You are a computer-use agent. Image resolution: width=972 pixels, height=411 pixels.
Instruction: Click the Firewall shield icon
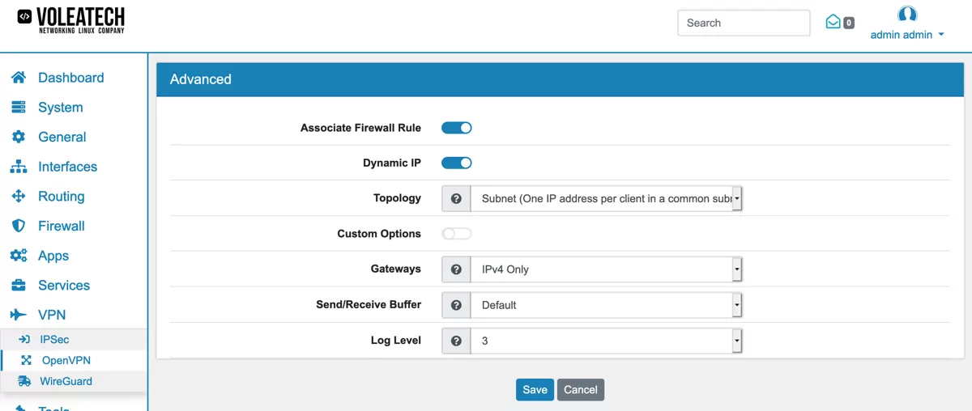pos(19,226)
